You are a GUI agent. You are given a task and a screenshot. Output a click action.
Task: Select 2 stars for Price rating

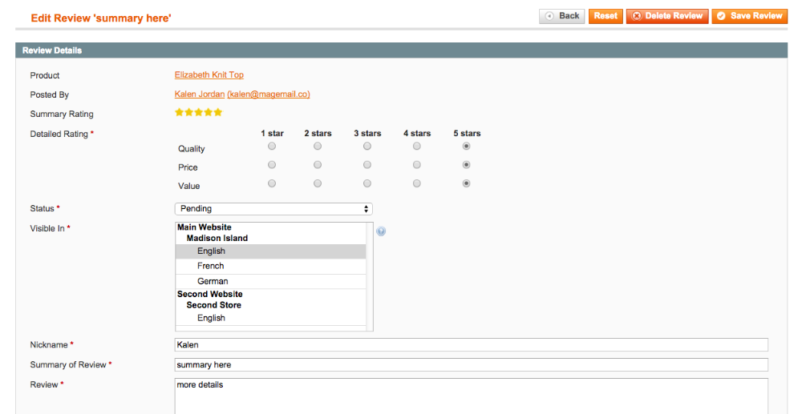(x=318, y=165)
